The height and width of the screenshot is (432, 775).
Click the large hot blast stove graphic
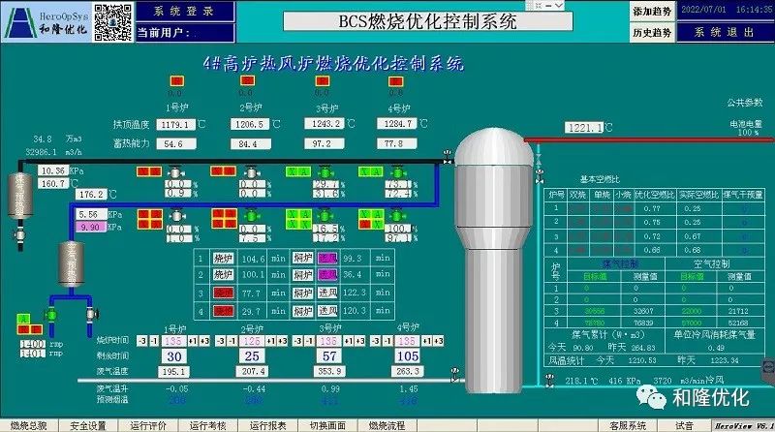pyautogui.click(x=493, y=261)
